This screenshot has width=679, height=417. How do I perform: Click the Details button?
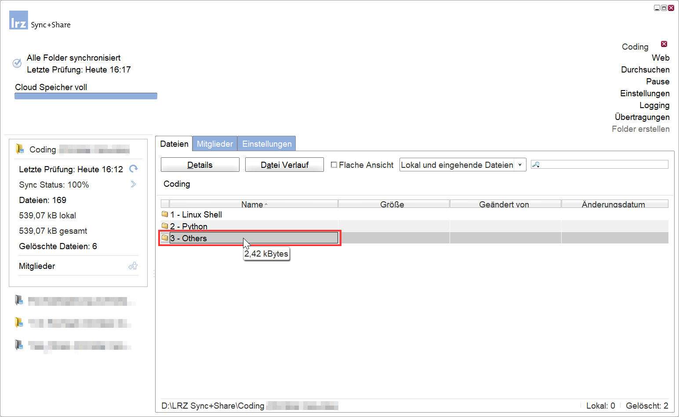[200, 165]
